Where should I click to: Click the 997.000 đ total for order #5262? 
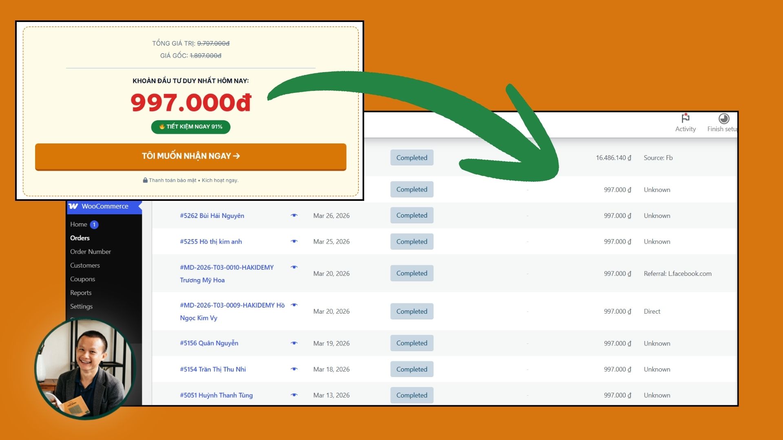click(x=617, y=216)
